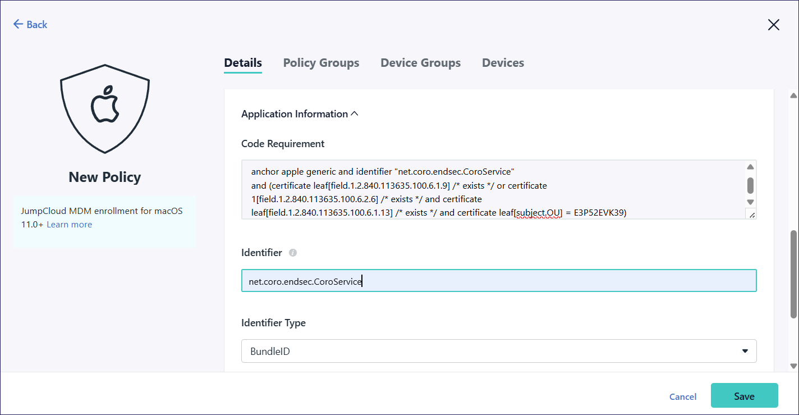
Task: Click the Code Requirement textarea resize handle
Action: click(x=752, y=215)
